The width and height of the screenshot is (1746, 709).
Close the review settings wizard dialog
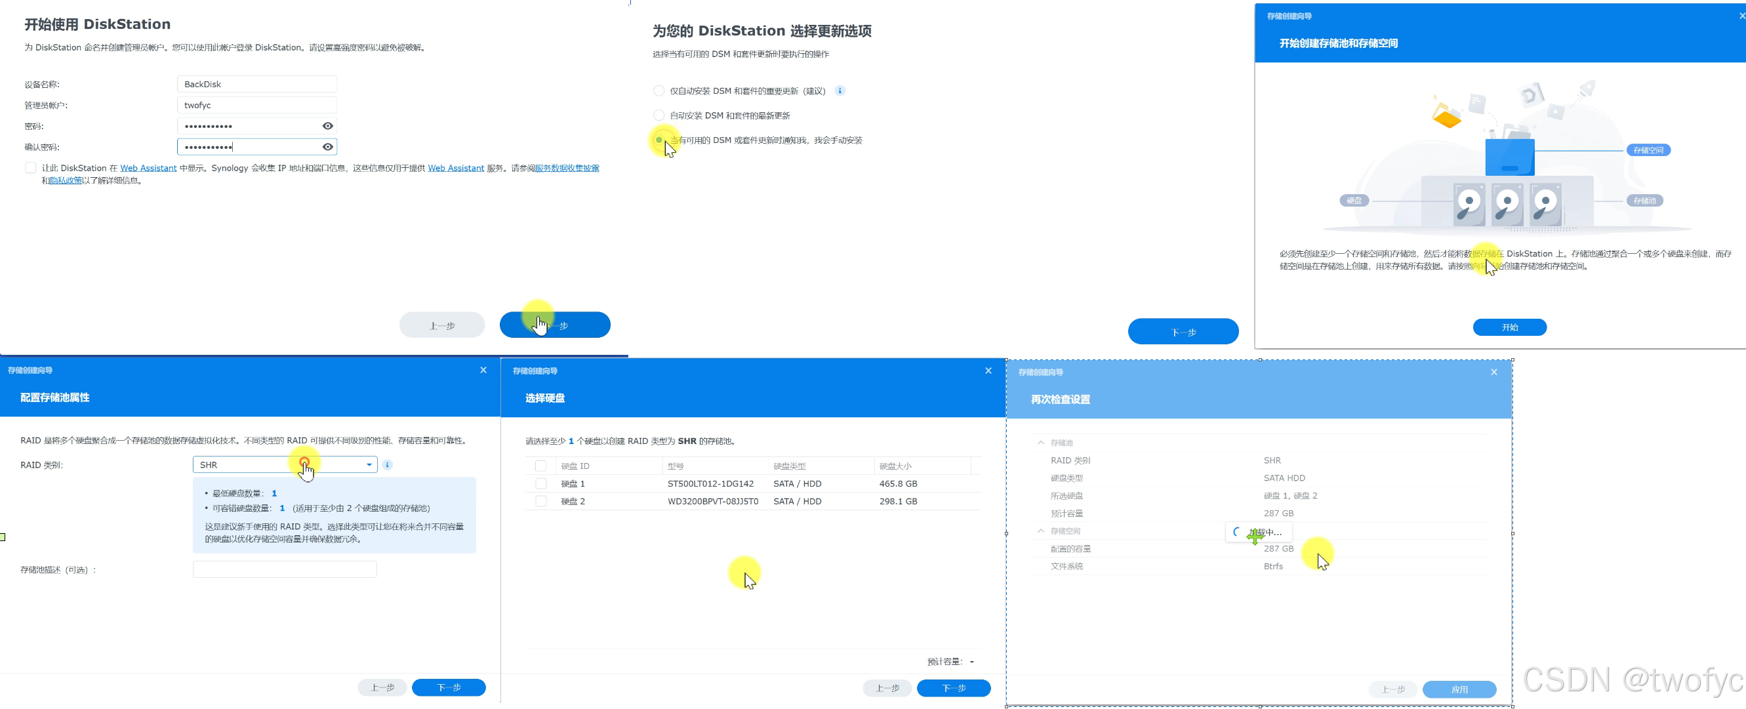click(x=1494, y=372)
